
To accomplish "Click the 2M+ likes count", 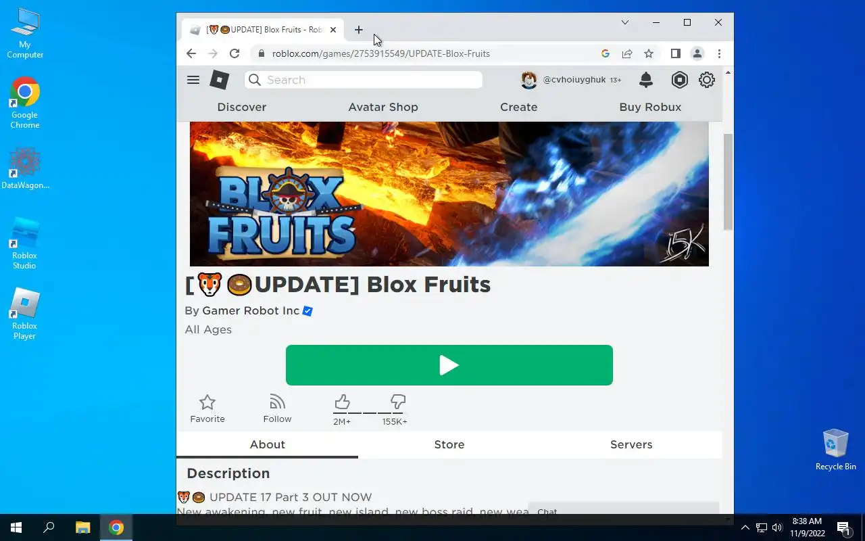I will (342, 422).
